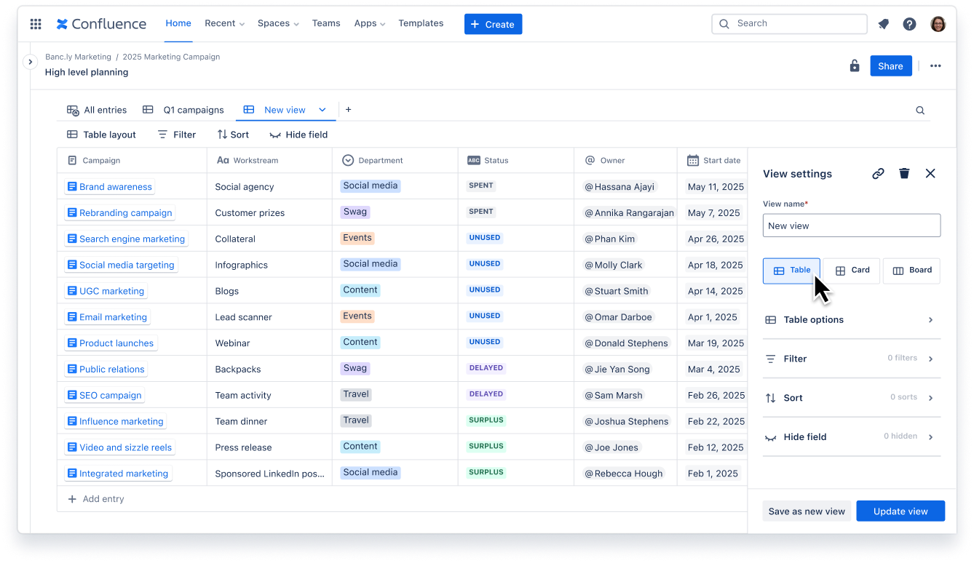Open the Filter toolbar option
The width and height of the screenshot is (974, 563).
(176, 135)
